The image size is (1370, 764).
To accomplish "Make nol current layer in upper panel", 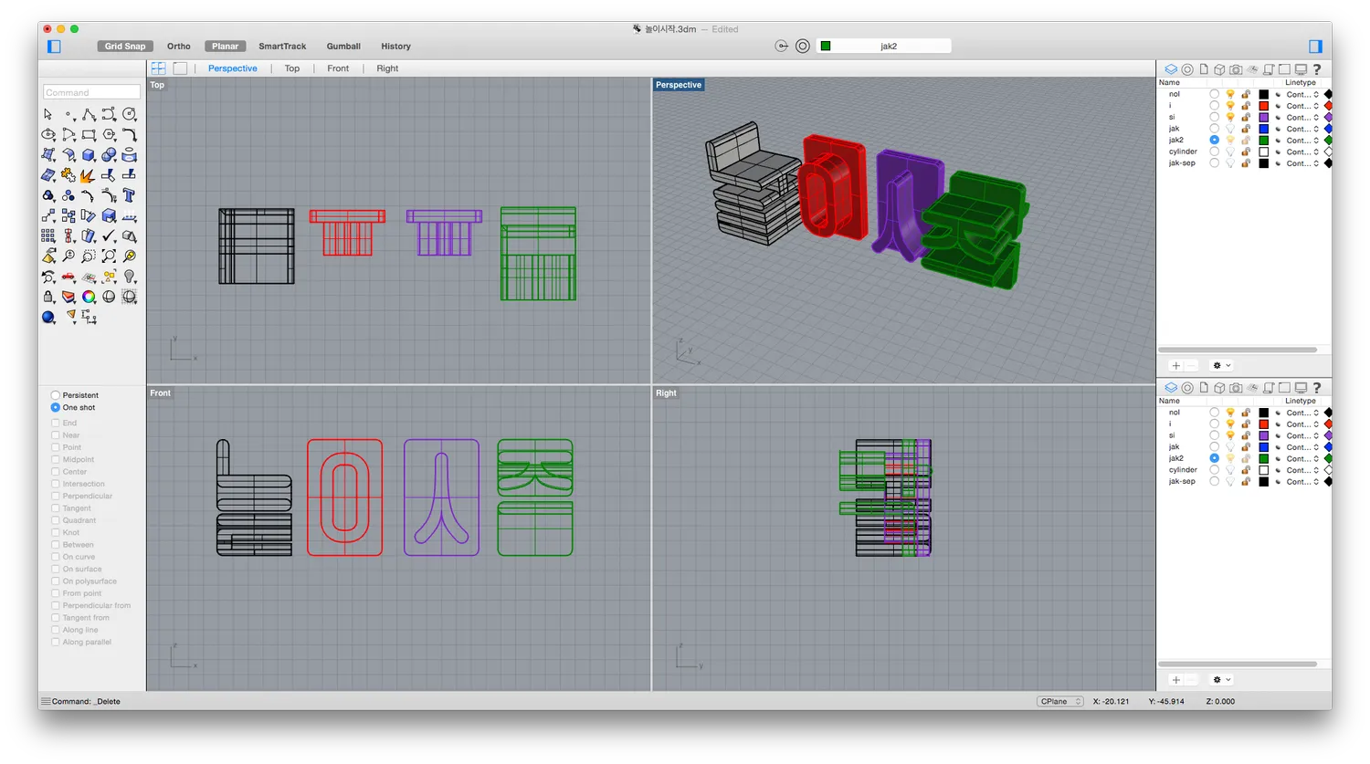I will coord(1214,94).
